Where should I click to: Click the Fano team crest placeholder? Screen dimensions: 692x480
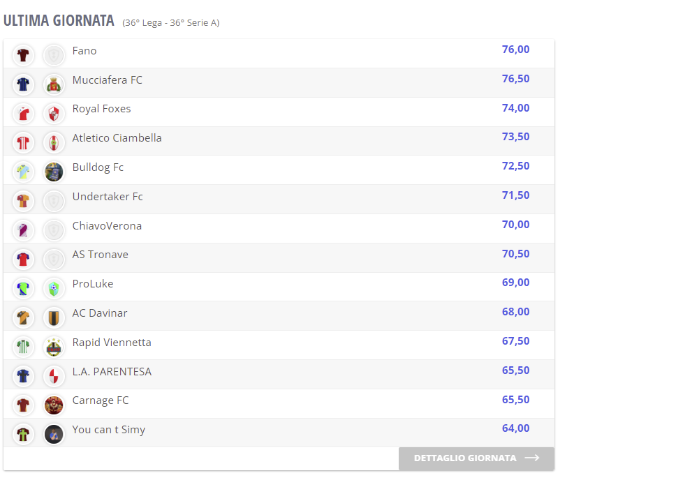coord(54,55)
